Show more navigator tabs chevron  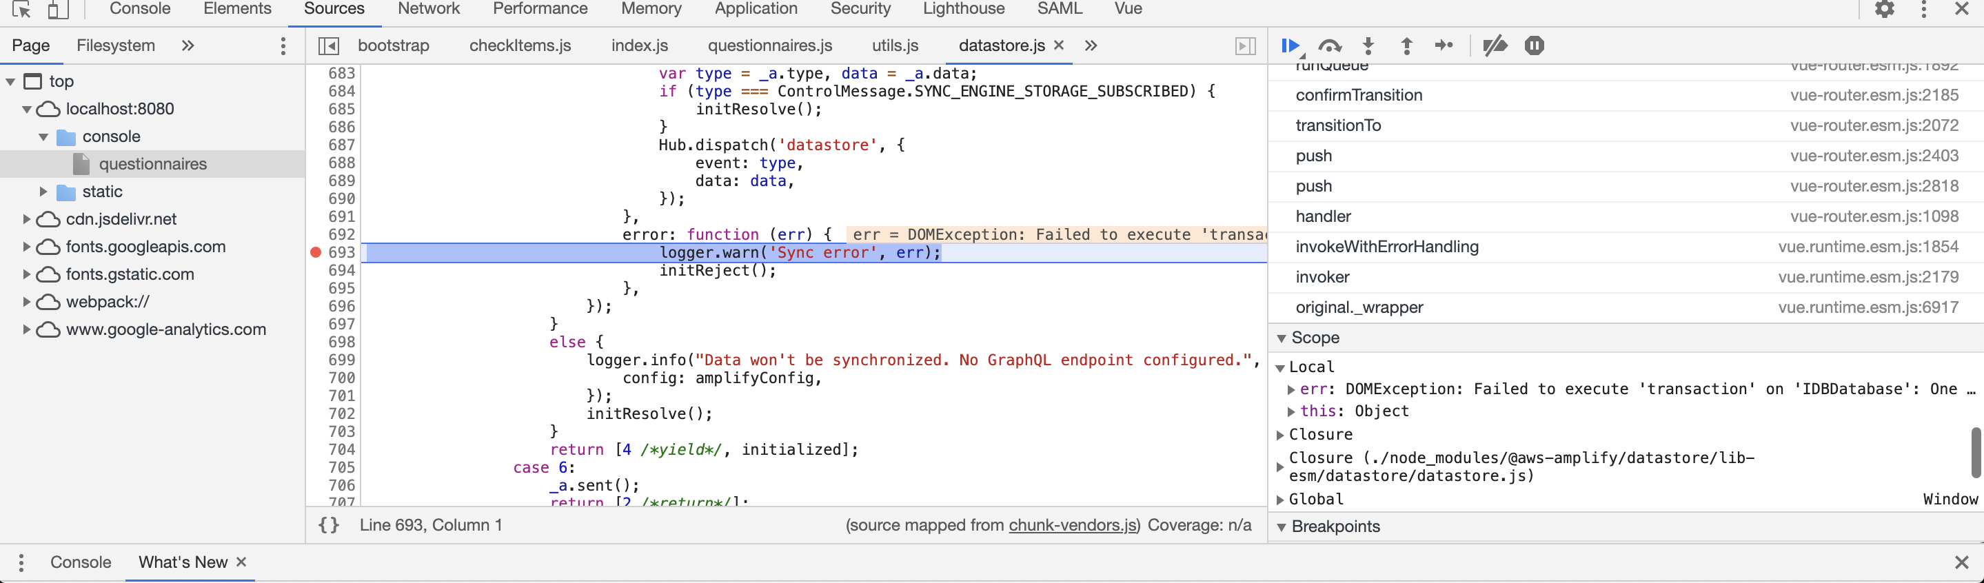pos(188,46)
